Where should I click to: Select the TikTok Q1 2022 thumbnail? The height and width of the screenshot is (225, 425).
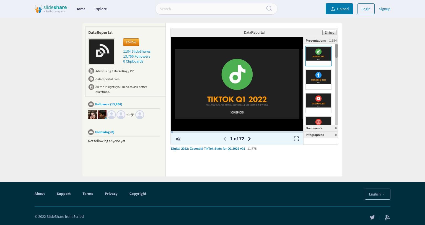coord(318,56)
